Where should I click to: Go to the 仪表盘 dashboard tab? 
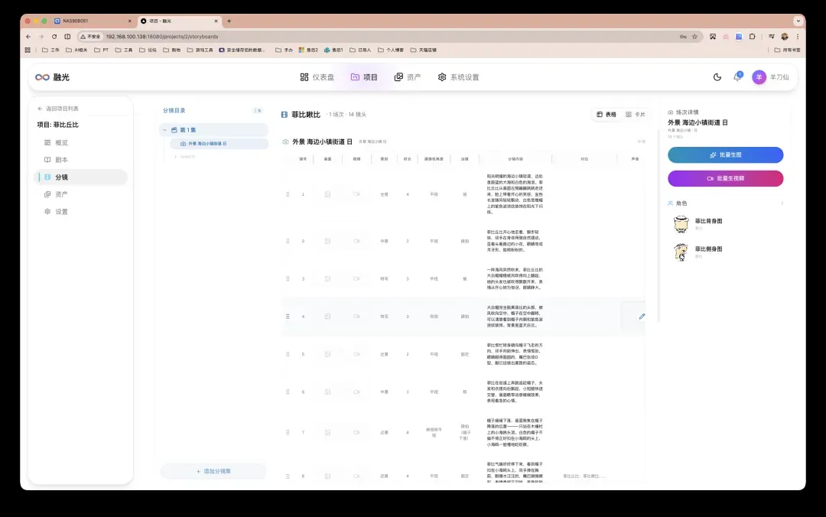[x=317, y=77]
